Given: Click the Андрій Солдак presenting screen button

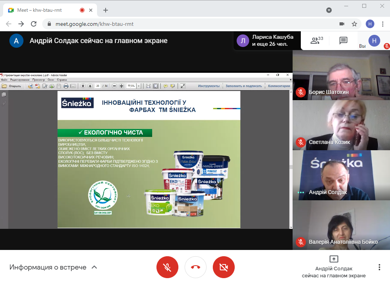Looking at the screenshot, I should pyautogui.click(x=334, y=267).
